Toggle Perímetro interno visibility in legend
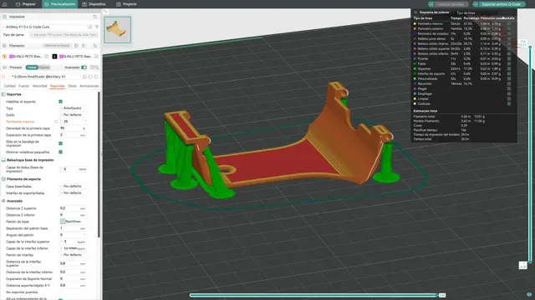 point(509,24)
